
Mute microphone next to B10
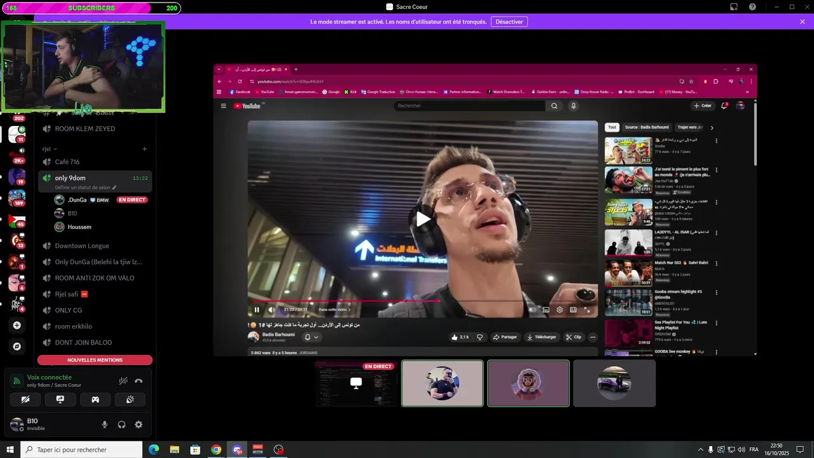point(105,424)
